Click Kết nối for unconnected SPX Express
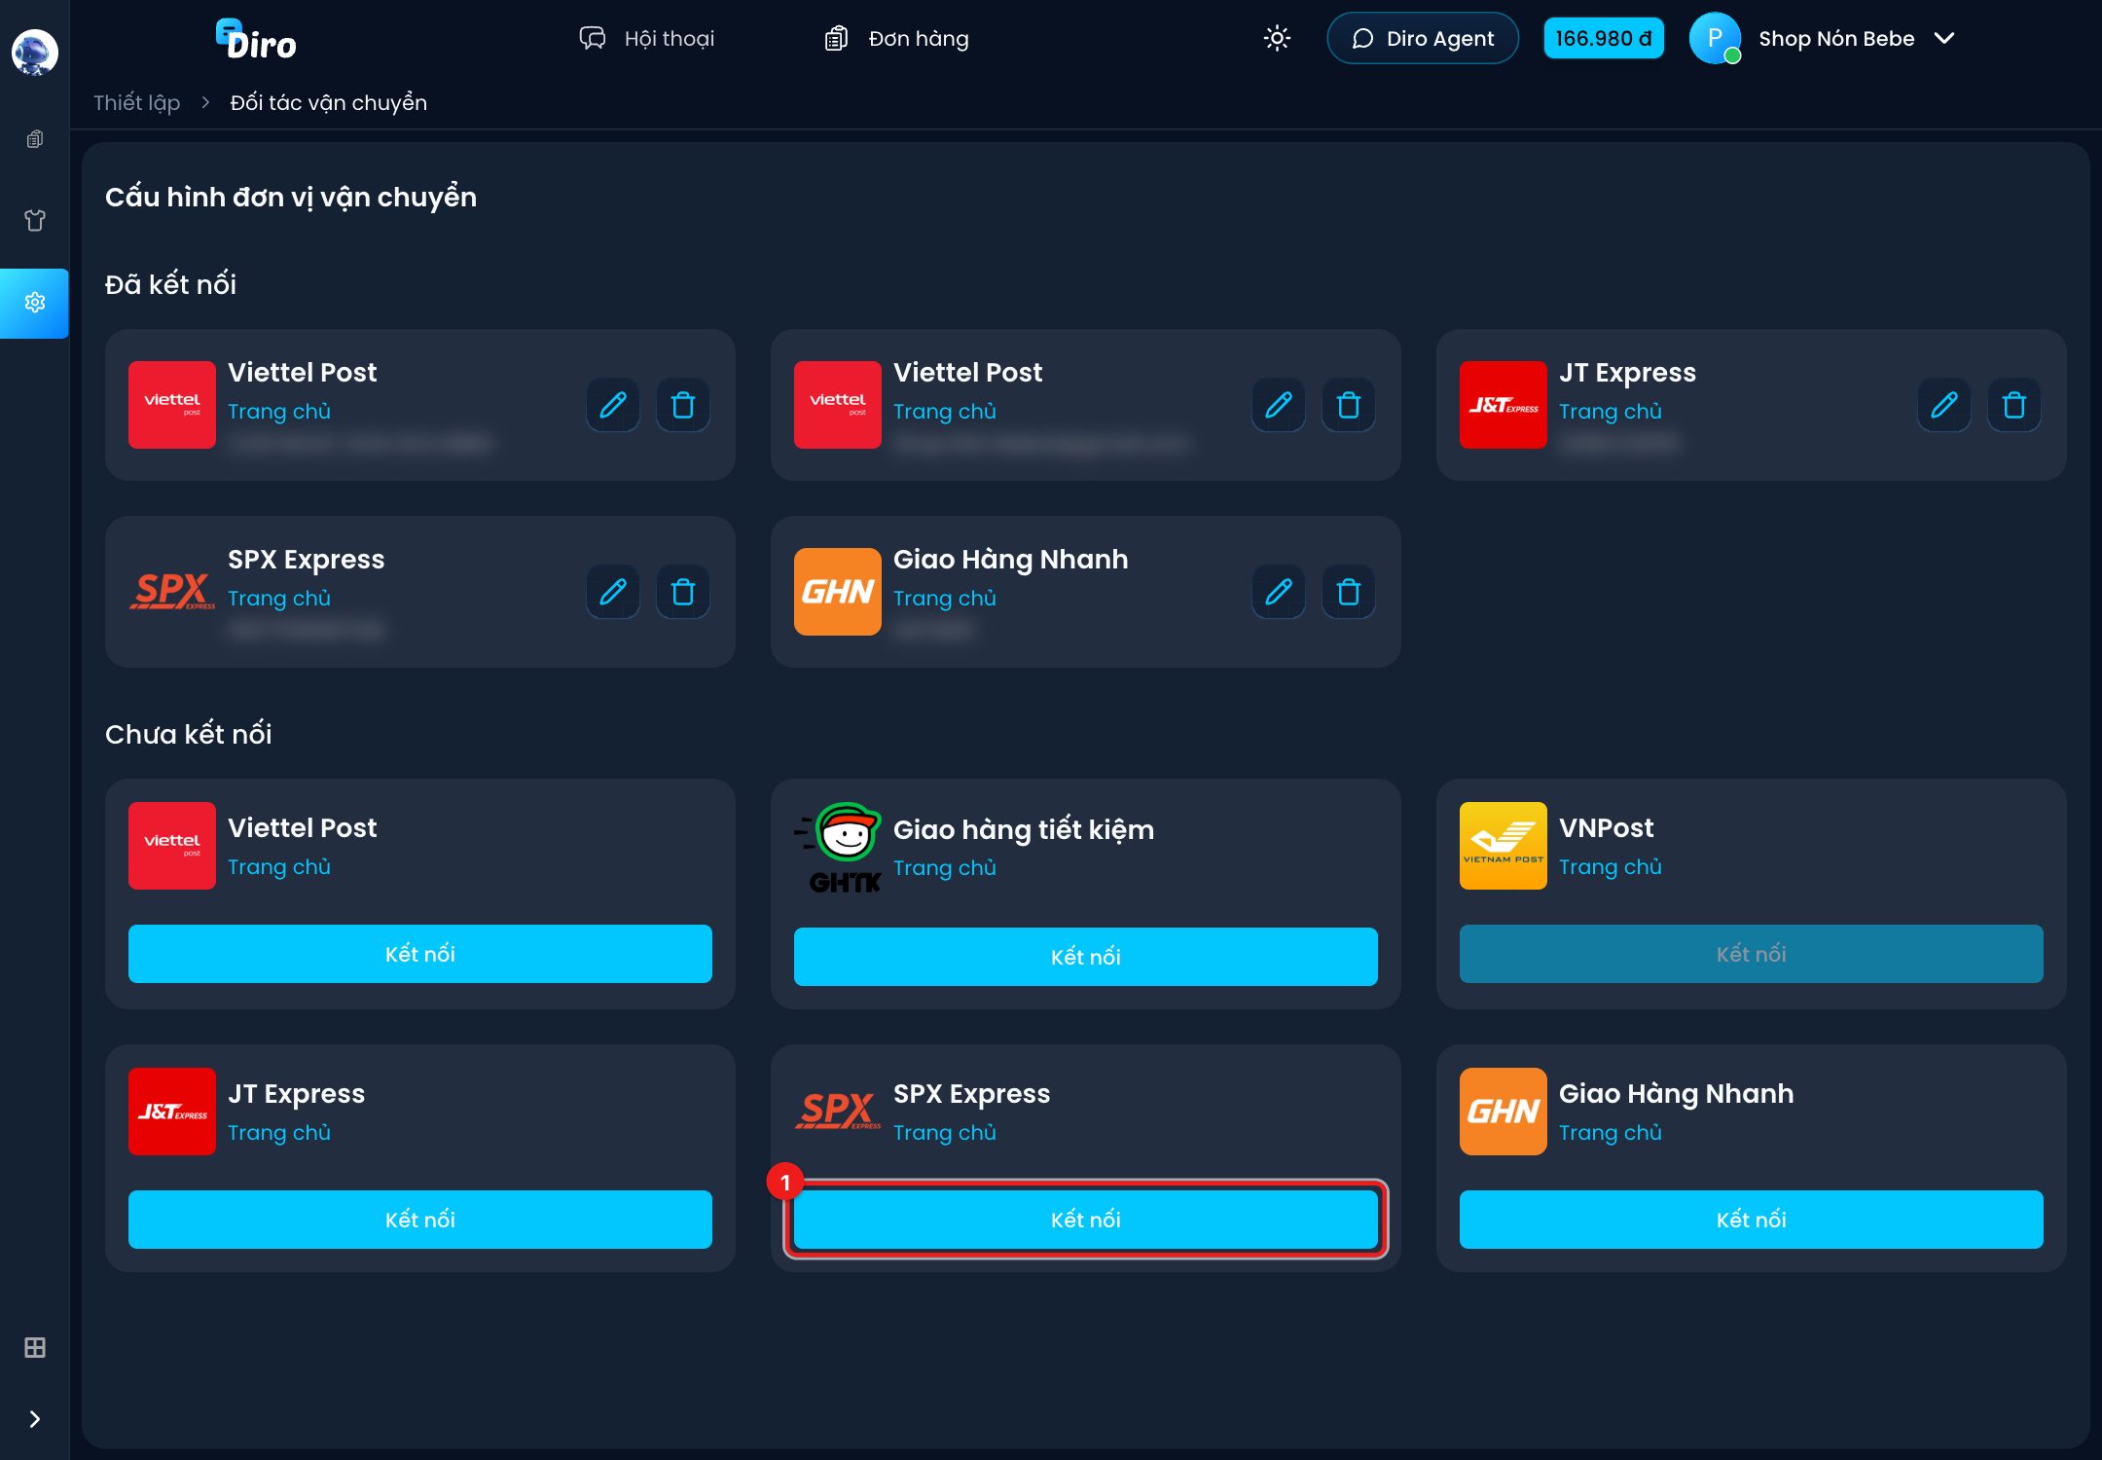The image size is (2102, 1460). (1086, 1220)
